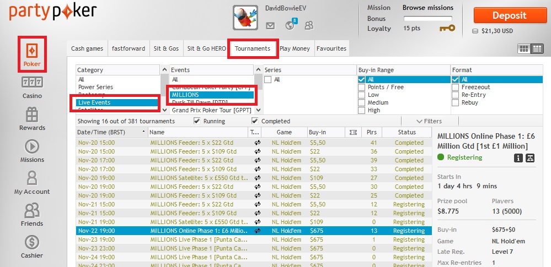
Task: Sort by the Name column header
Action: tap(198, 132)
